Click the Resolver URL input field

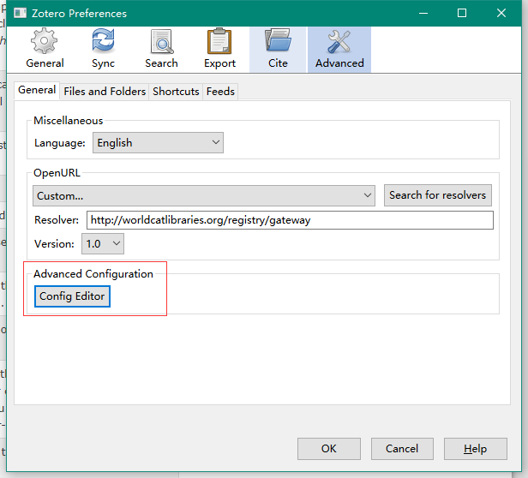point(290,220)
